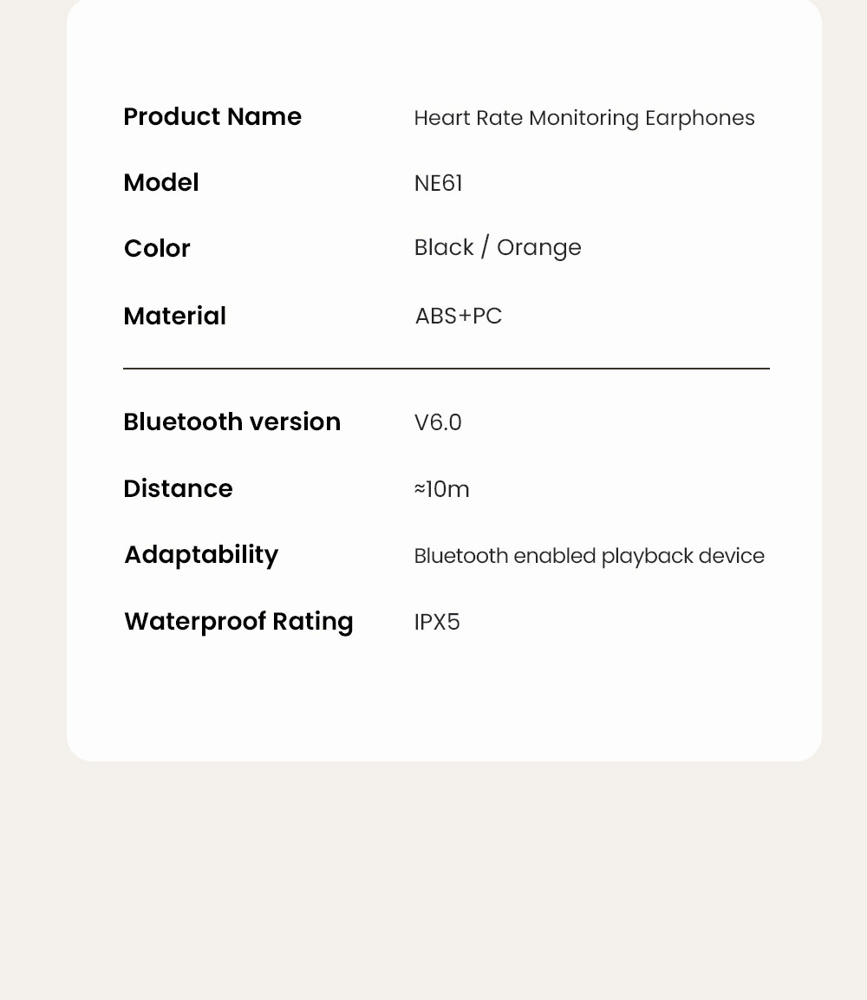Screen dimensions: 867x1000
Task: Click the "Waterproof Rating" label
Action: coord(238,622)
